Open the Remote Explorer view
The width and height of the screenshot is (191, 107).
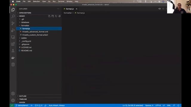[x=13, y=37]
